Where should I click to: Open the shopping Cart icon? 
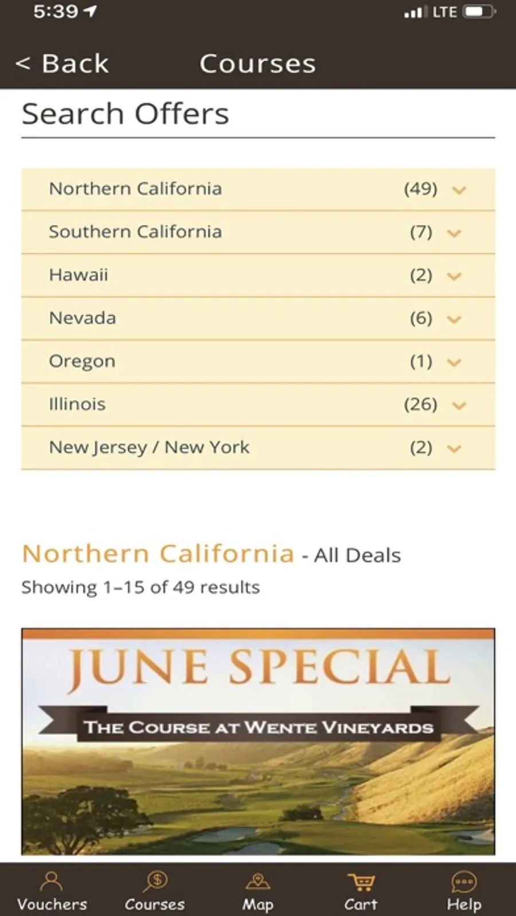[361, 882]
